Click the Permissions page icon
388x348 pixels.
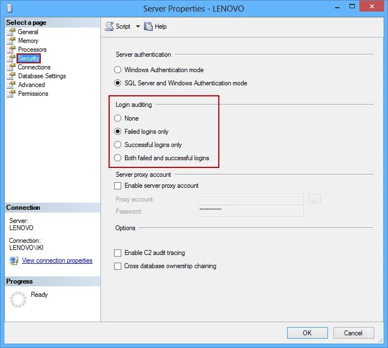click(11, 94)
